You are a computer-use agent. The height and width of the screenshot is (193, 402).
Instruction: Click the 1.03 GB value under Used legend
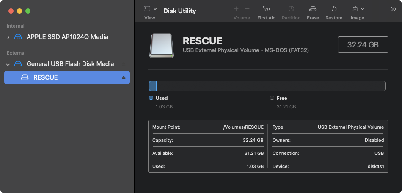pyautogui.click(x=164, y=107)
